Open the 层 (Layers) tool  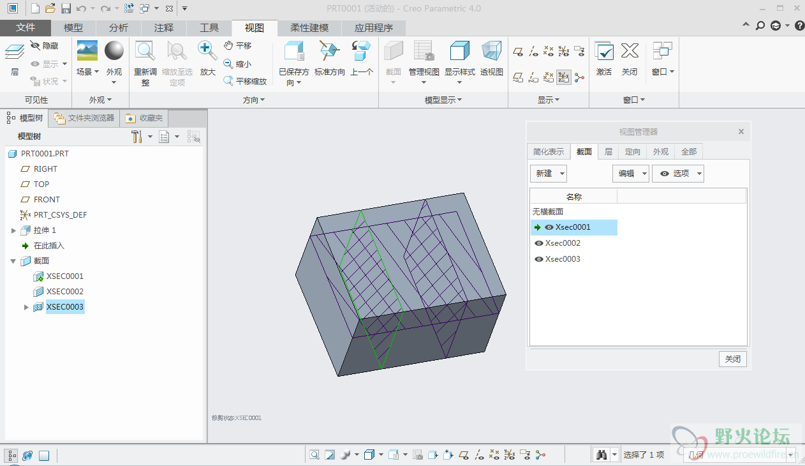pyautogui.click(x=15, y=58)
